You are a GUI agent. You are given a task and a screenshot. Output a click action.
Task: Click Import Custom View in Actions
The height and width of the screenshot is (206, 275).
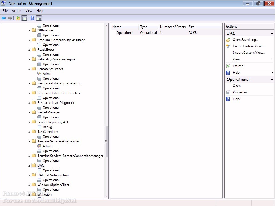coord(248,53)
